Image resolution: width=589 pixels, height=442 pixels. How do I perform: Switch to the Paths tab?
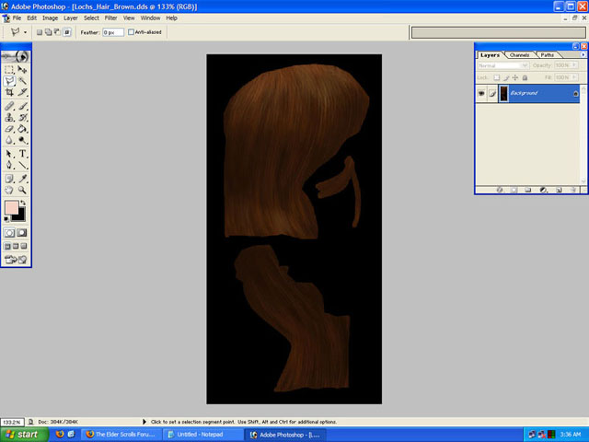(x=548, y=55)
